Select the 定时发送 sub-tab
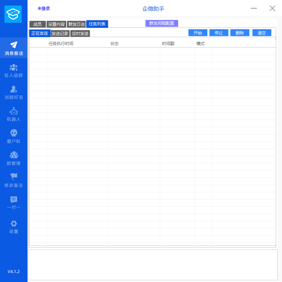Viewport: 282px width, 282px height. click(80, 34)
